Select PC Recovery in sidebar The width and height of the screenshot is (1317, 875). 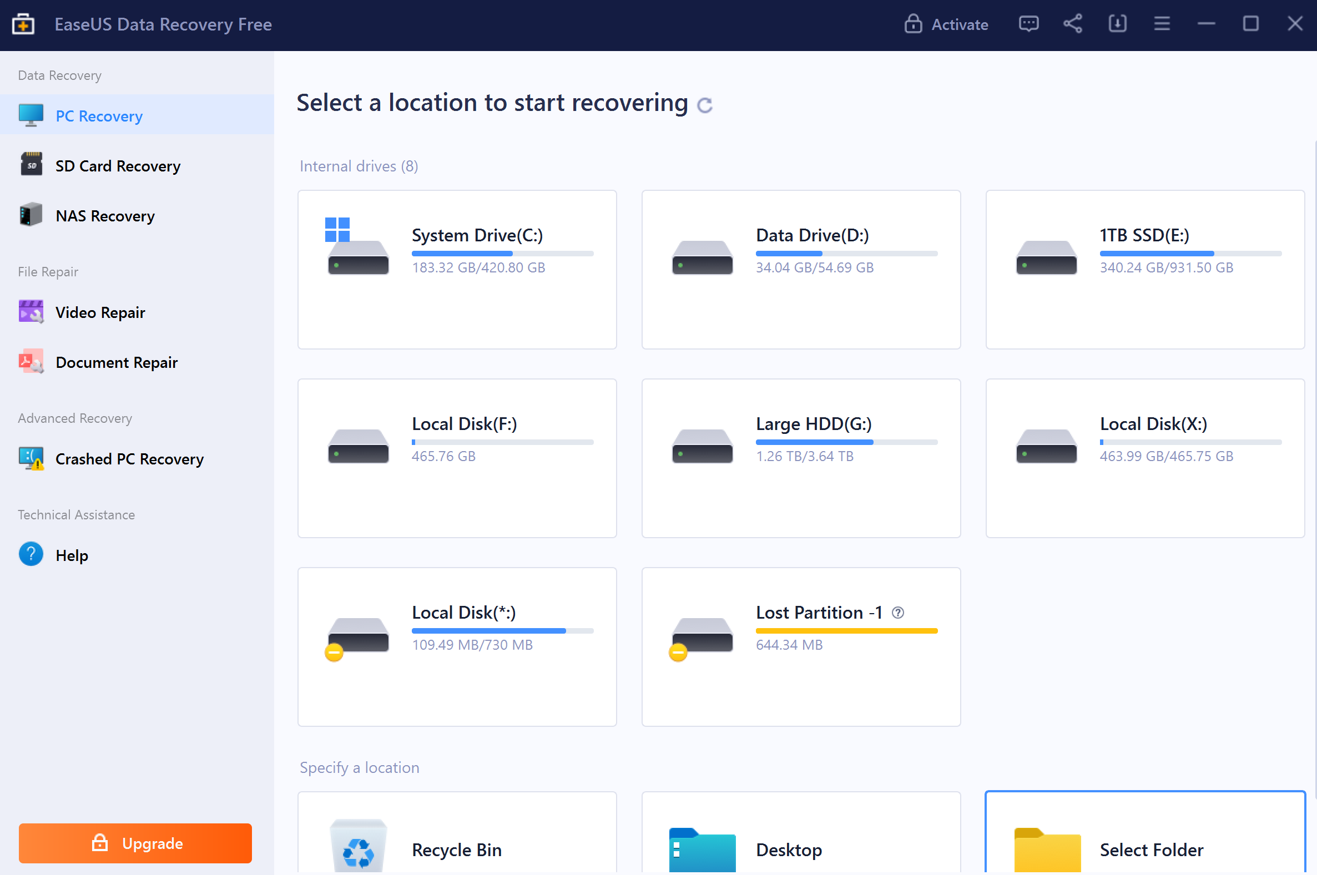99,116
